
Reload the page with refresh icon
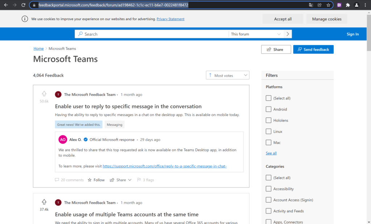point(23,5)
